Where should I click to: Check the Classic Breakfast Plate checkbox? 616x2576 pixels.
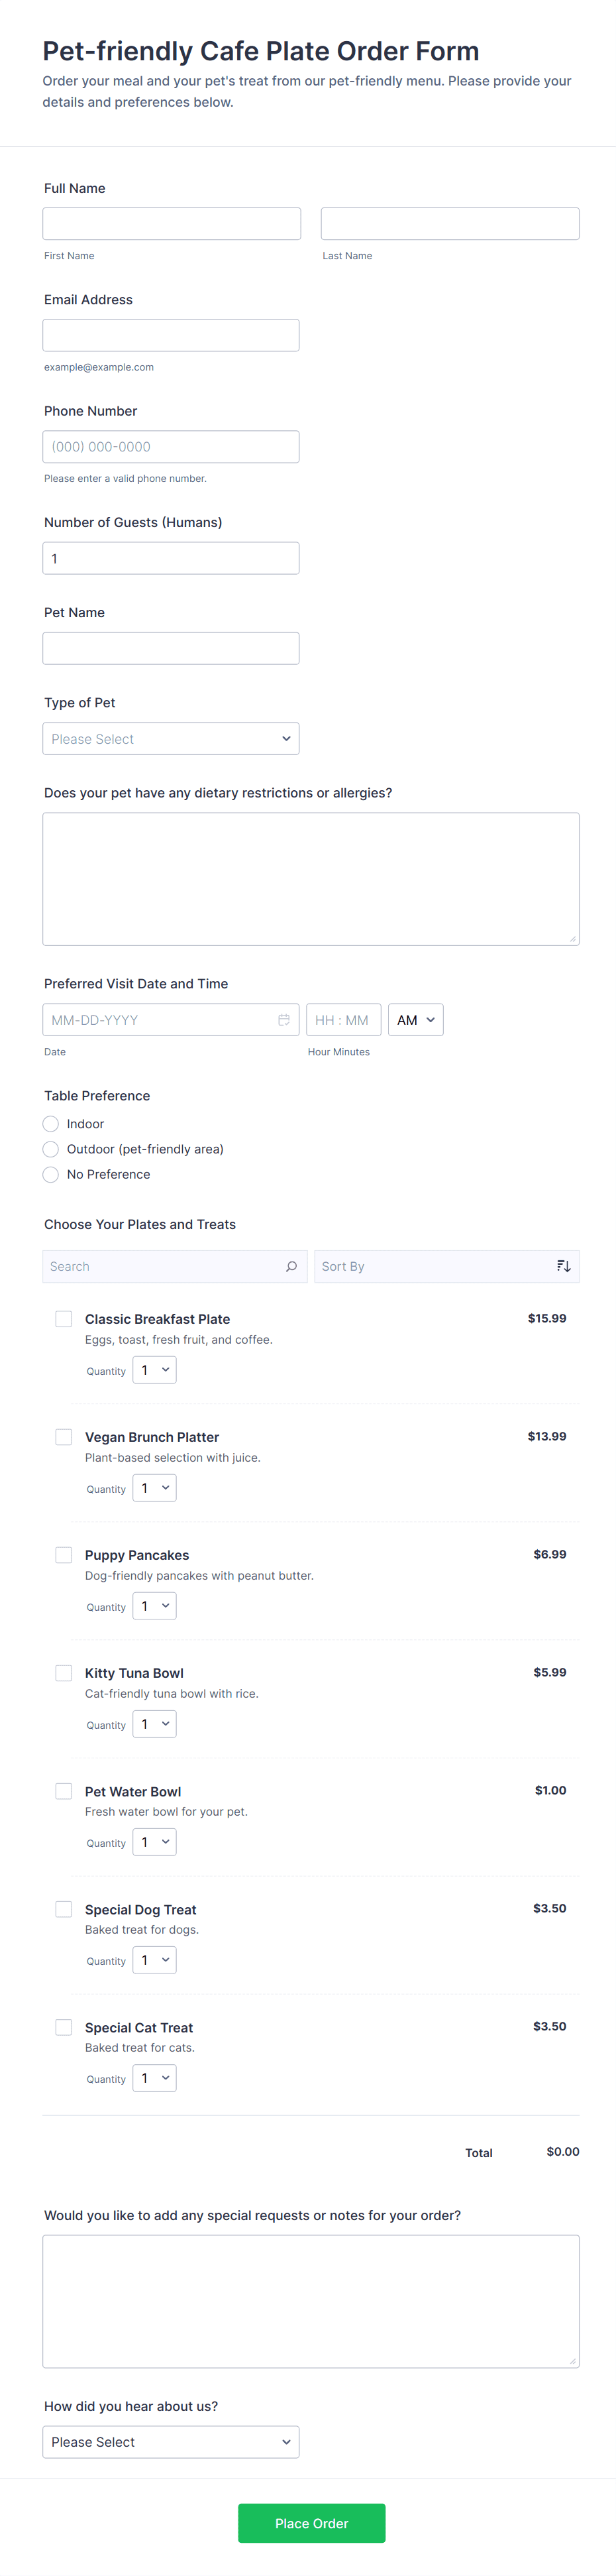point(64,1319)
